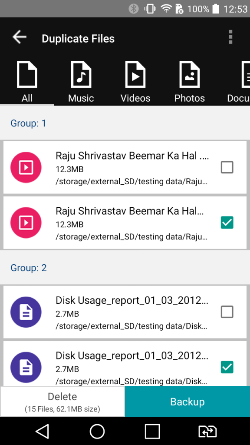Image resolution: width=250 pixels, height=445 pixels.
Task: Tap the pink video icon of first file
Action: [x=26, y=167]
